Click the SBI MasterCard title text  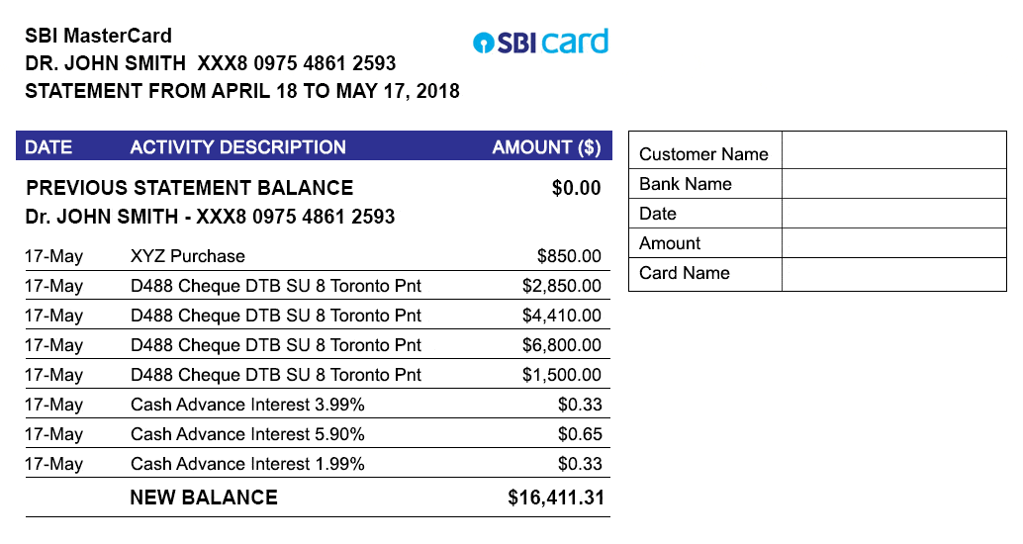[x=98, y=36]
